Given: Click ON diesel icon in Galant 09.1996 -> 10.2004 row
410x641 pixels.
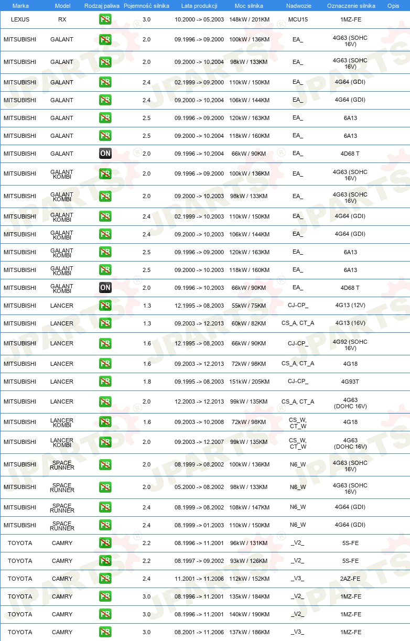Looking at the screenshot, I should pyautogui.click(x=105, y=154).
